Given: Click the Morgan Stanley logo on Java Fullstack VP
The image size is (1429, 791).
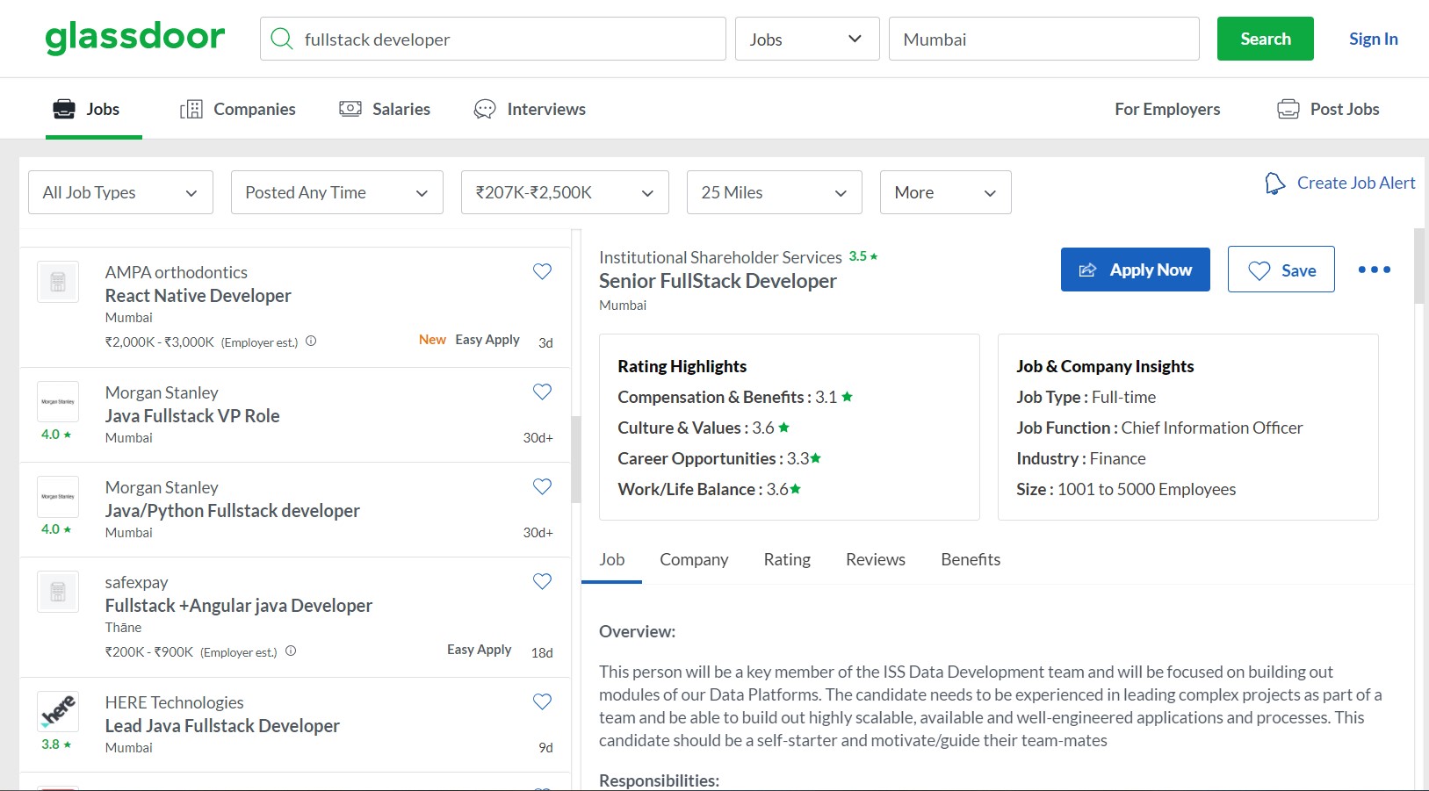Looking at the screenshot, I should click(58, 402).
